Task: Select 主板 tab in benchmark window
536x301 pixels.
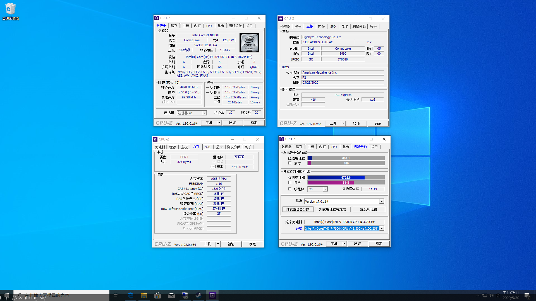Action: pyautogui.click(x=311, y=147)
